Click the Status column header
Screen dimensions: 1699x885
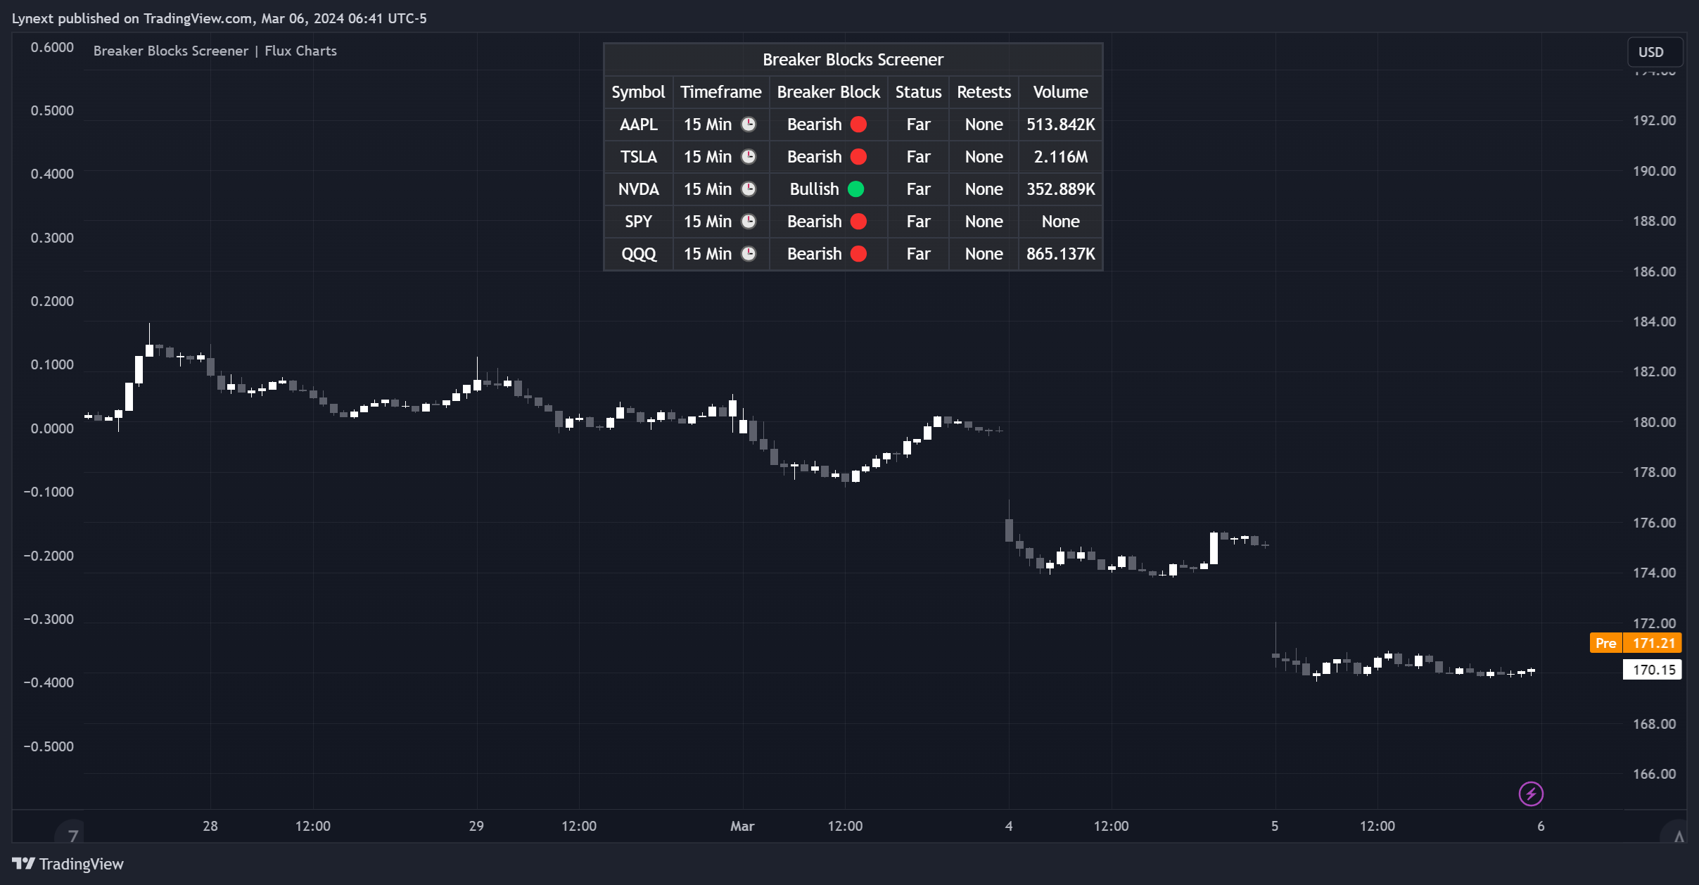click(918, 91)
